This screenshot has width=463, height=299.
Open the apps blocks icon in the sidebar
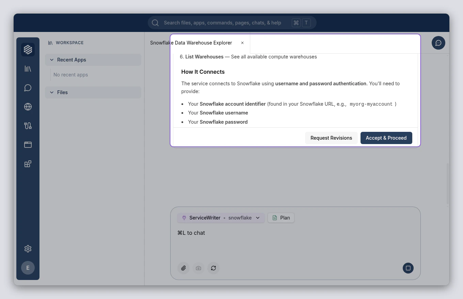28,164
